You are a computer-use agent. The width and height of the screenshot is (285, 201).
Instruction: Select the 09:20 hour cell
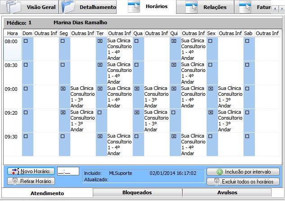[11, 112]
